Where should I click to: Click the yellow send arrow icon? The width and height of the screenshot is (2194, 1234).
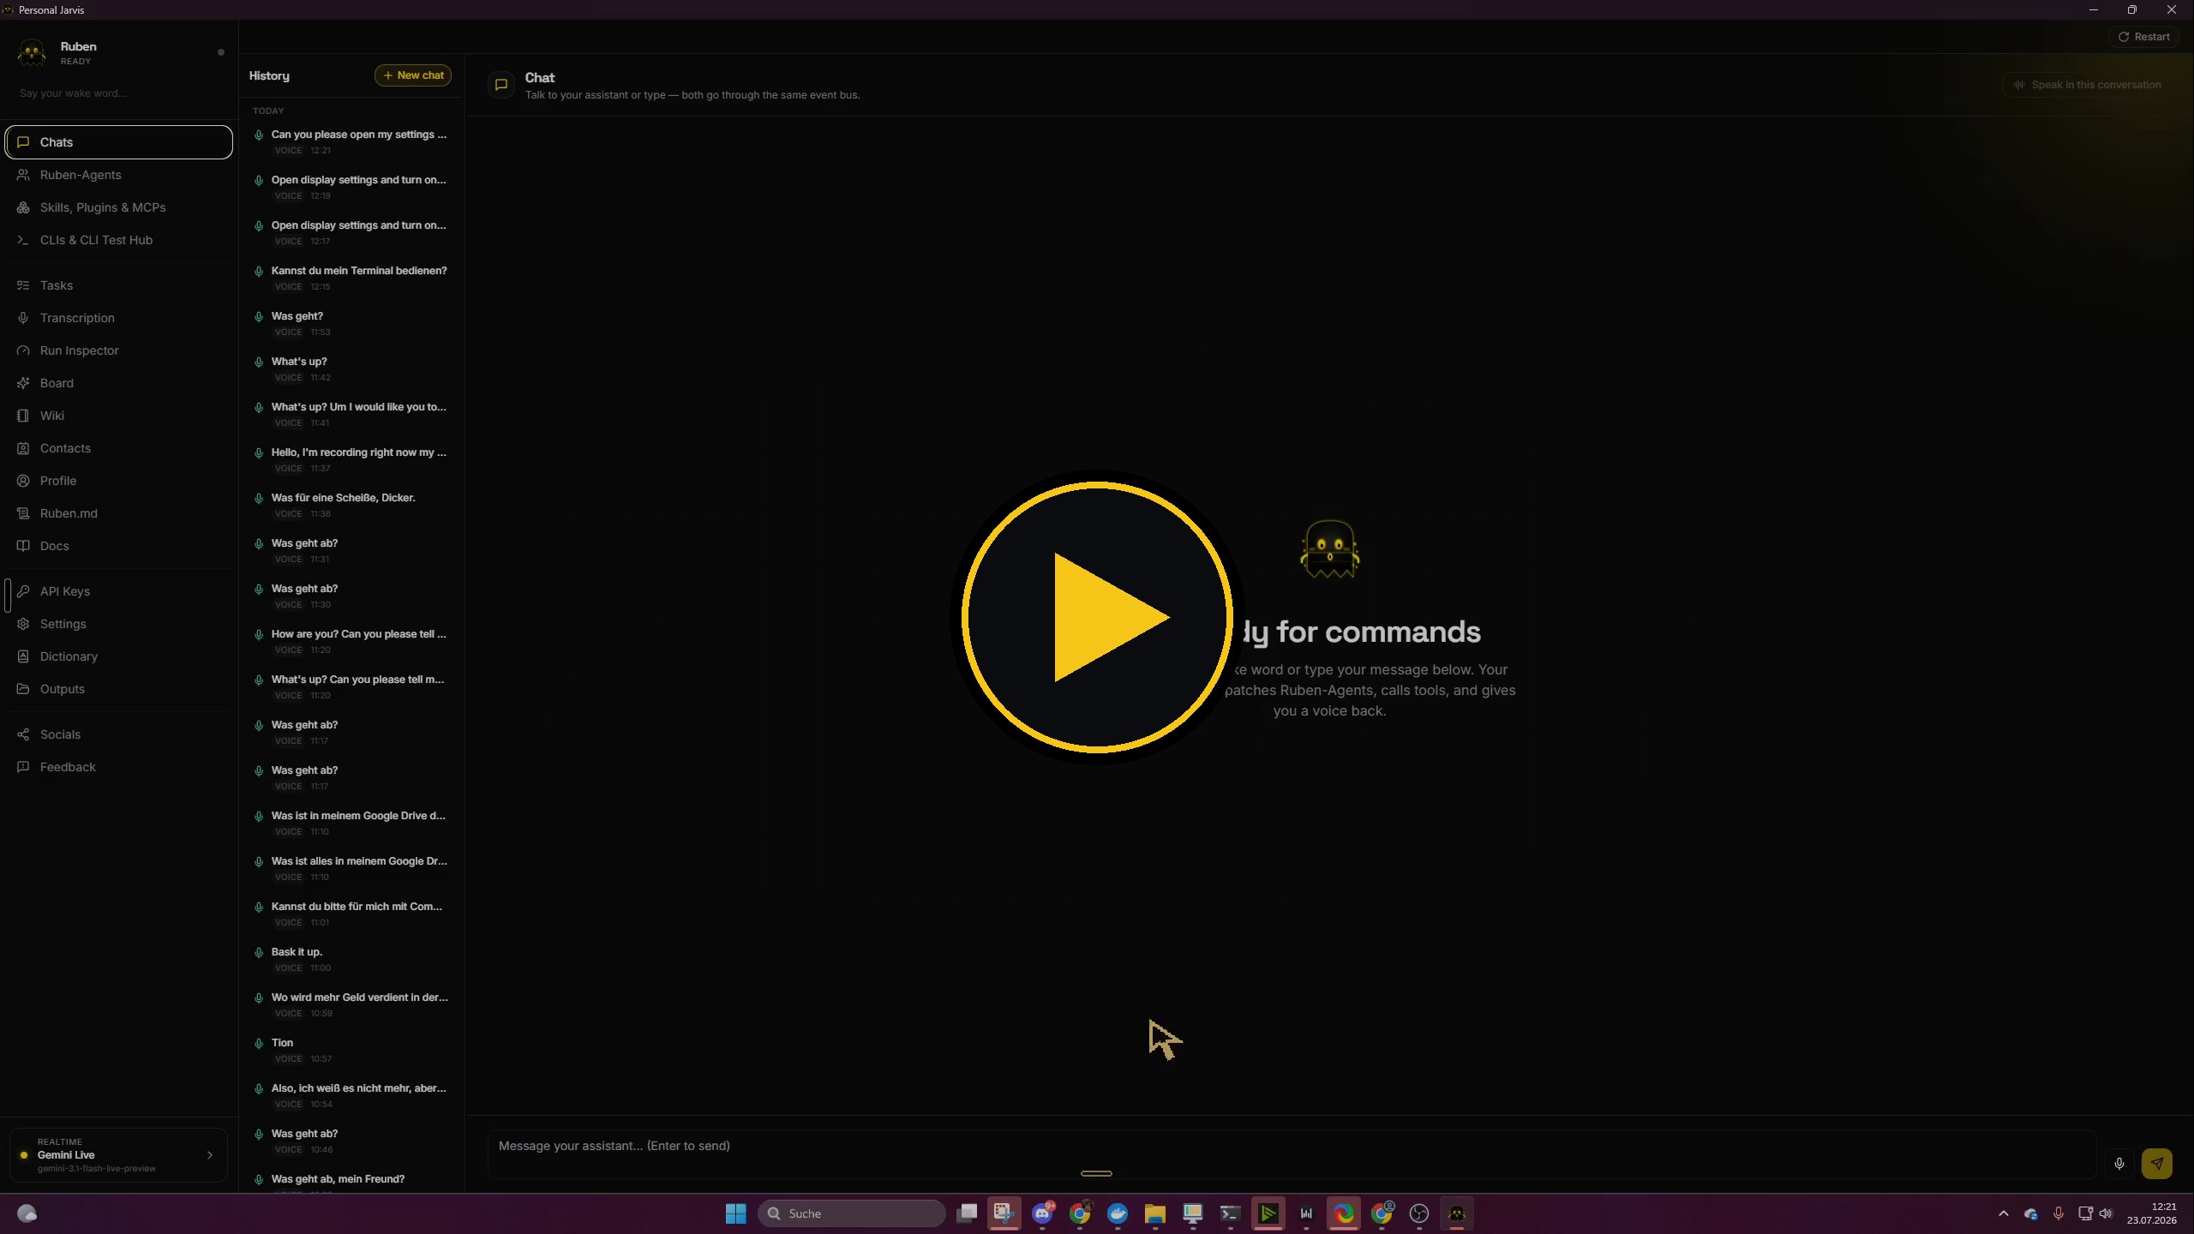(x=2156, y=1163)
